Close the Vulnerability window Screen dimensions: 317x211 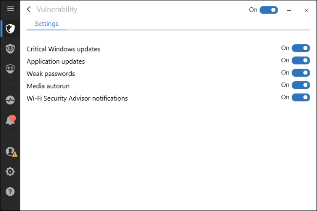[306, 10]
